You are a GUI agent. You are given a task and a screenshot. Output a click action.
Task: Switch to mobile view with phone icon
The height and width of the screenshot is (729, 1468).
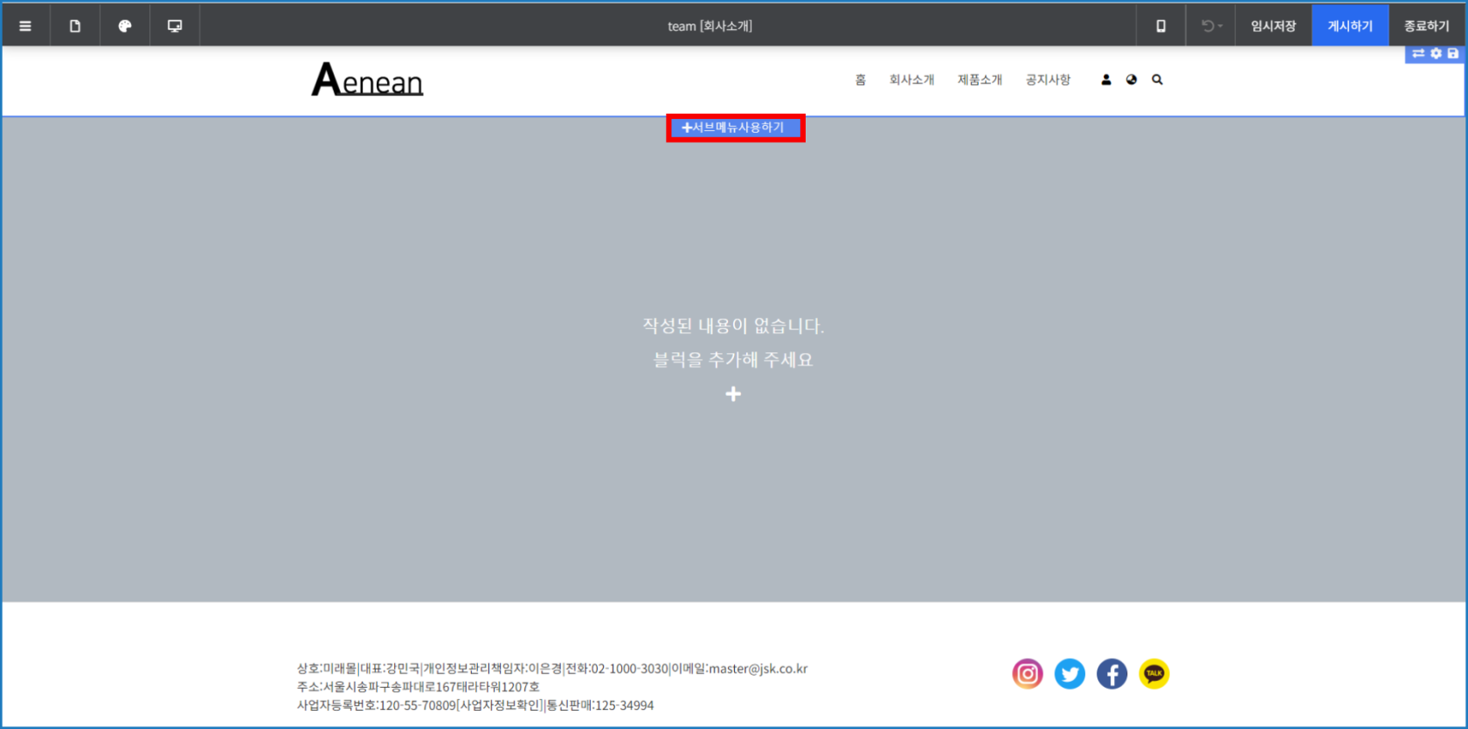(1160, 26)
